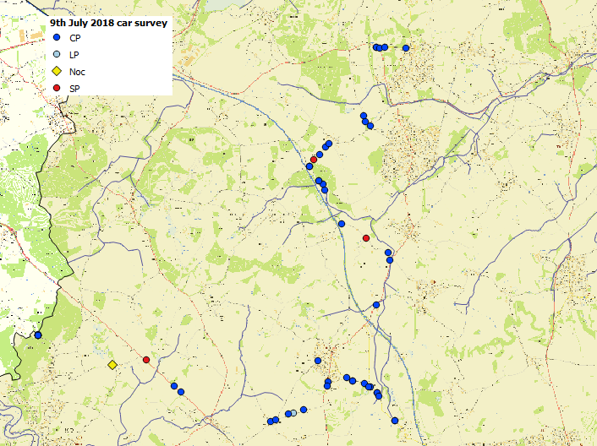Viewport: 597px width, 446px height.
Task: Click the blue CP marker on the black boundary line
Action: (38, 335)
